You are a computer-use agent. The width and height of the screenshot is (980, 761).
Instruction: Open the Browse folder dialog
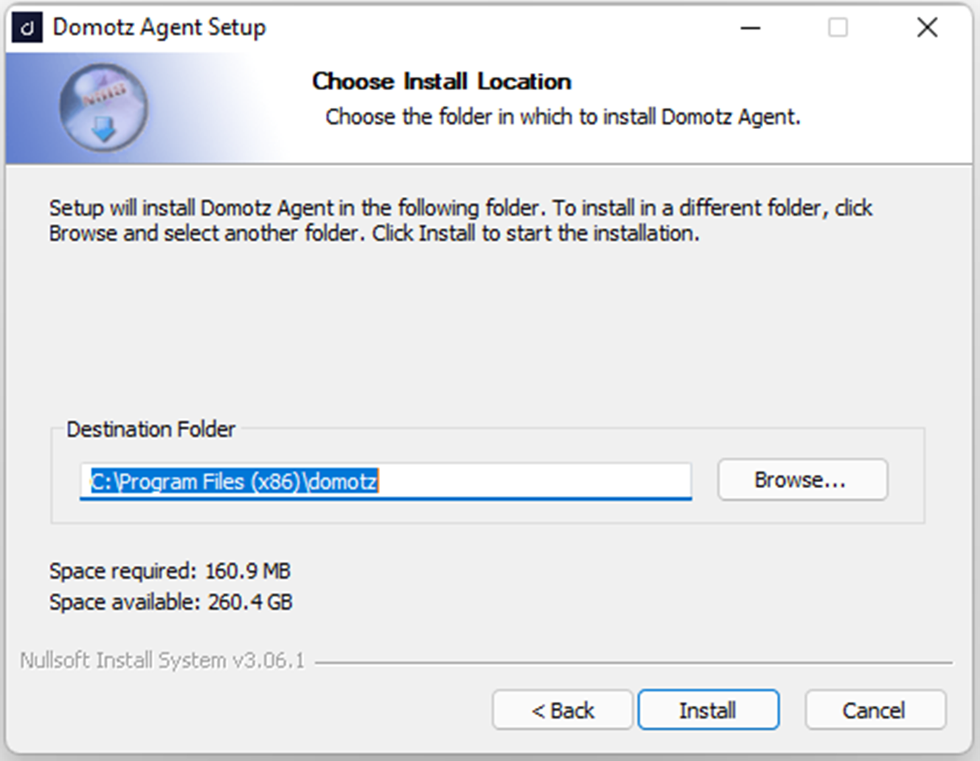(802, 479)
